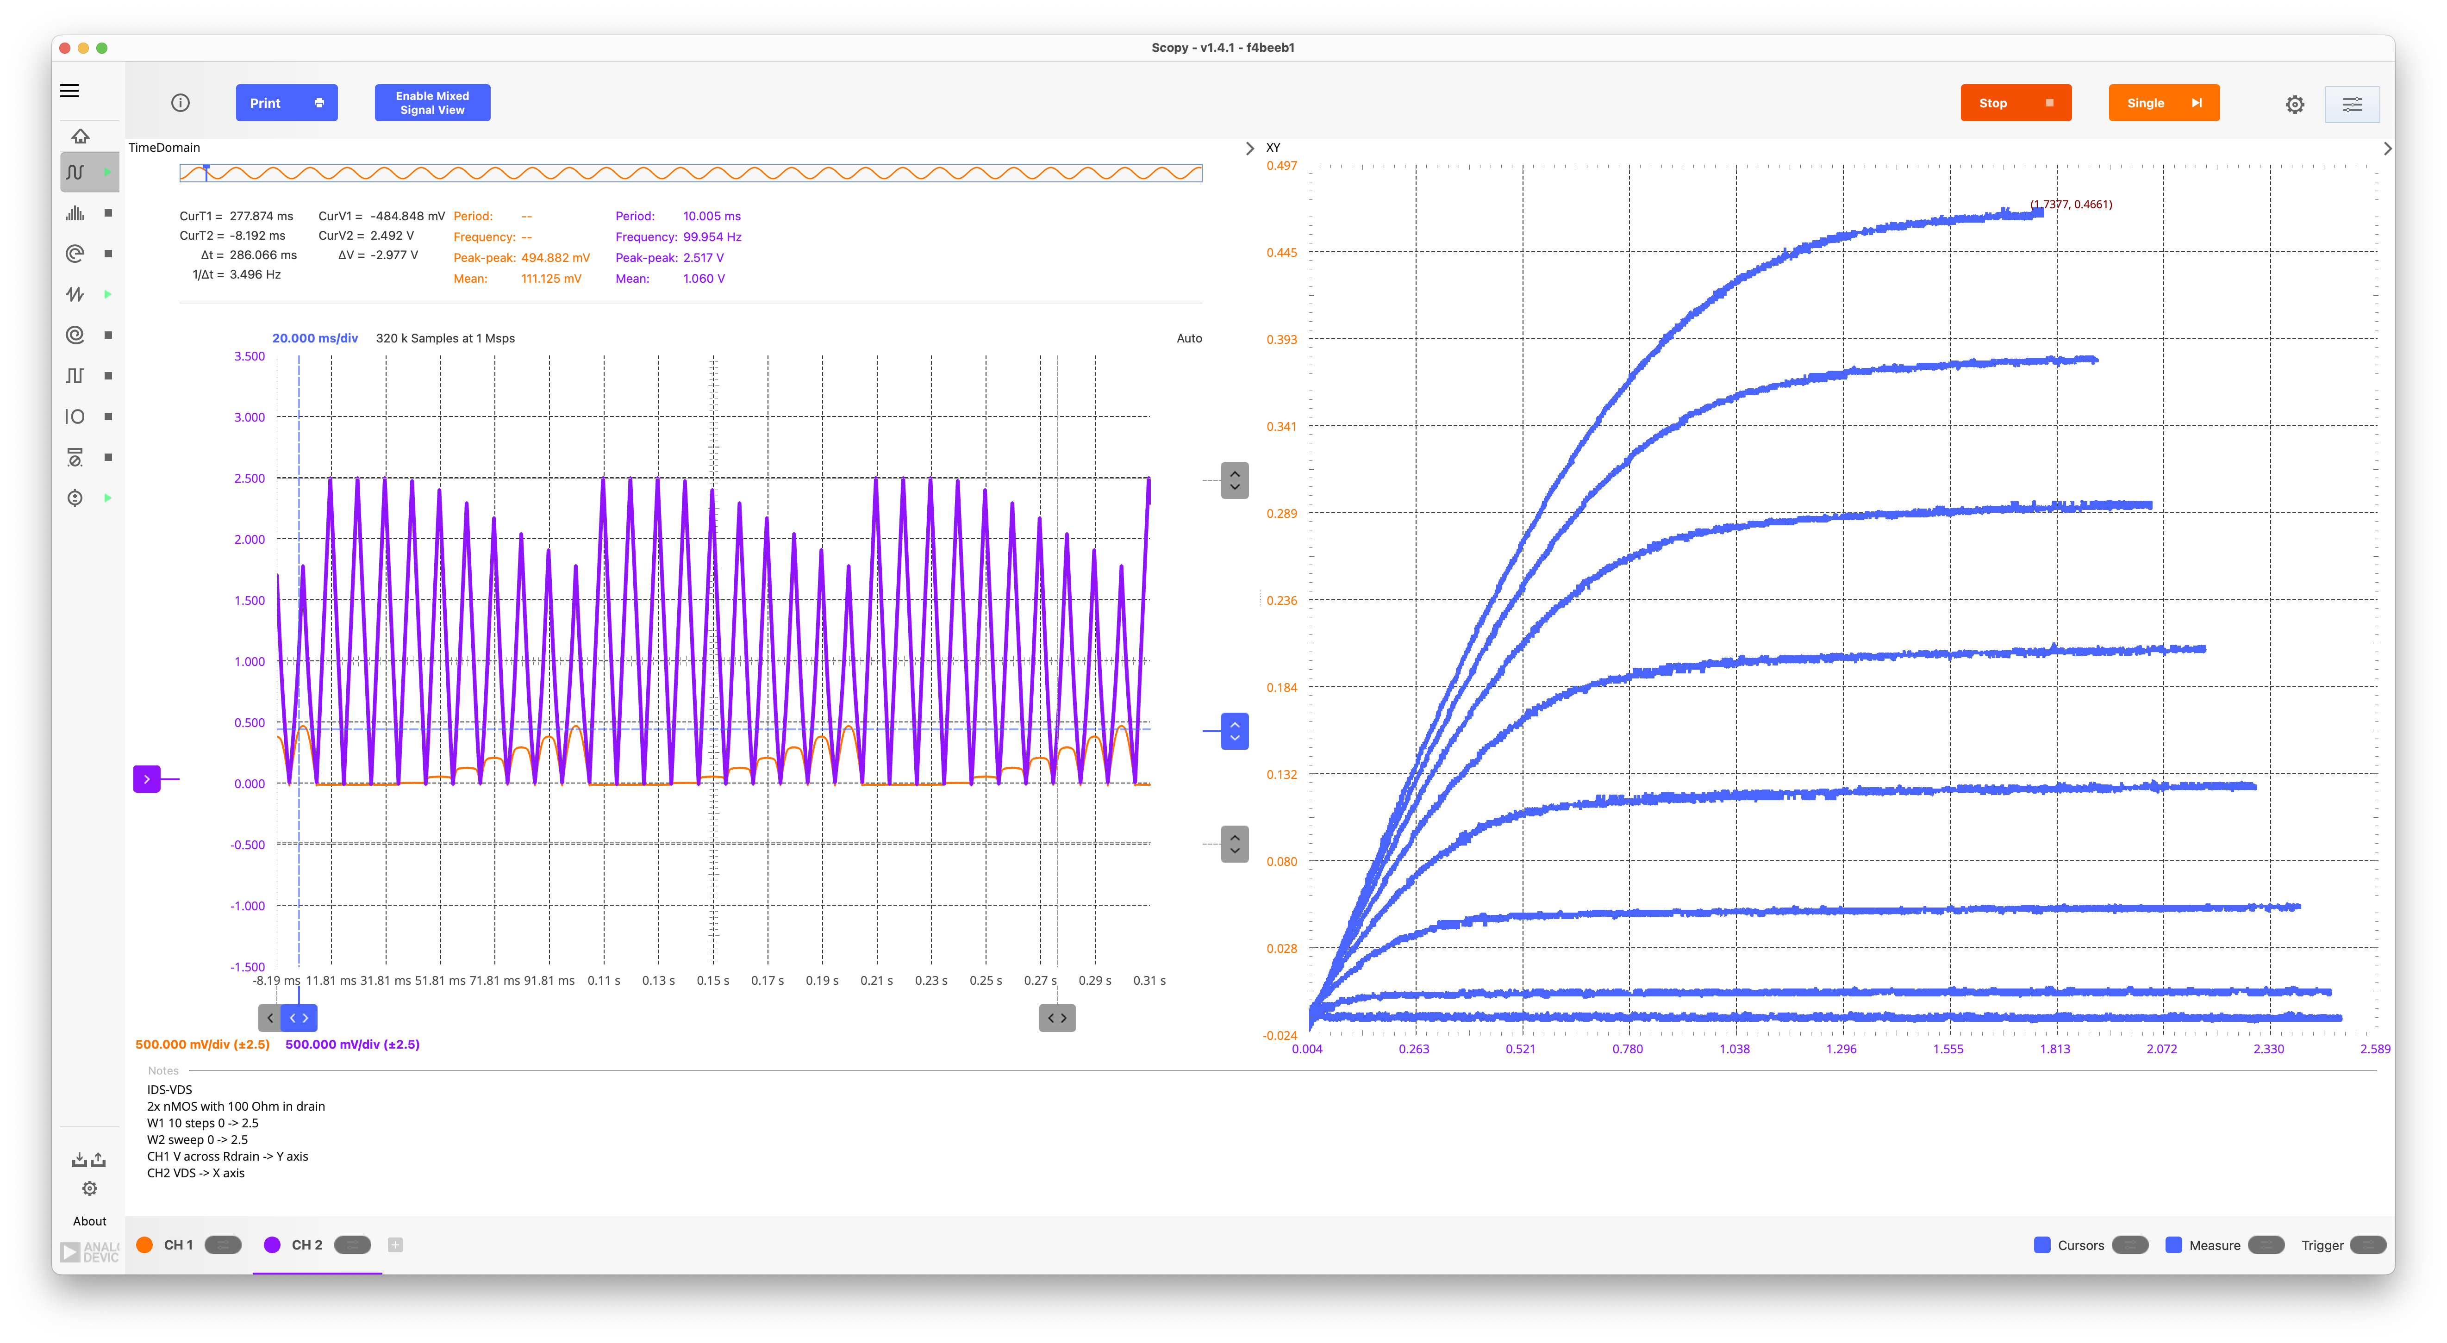
Task: Click the blue horizontal cursor handle
Action: (x=1234, y=731)
